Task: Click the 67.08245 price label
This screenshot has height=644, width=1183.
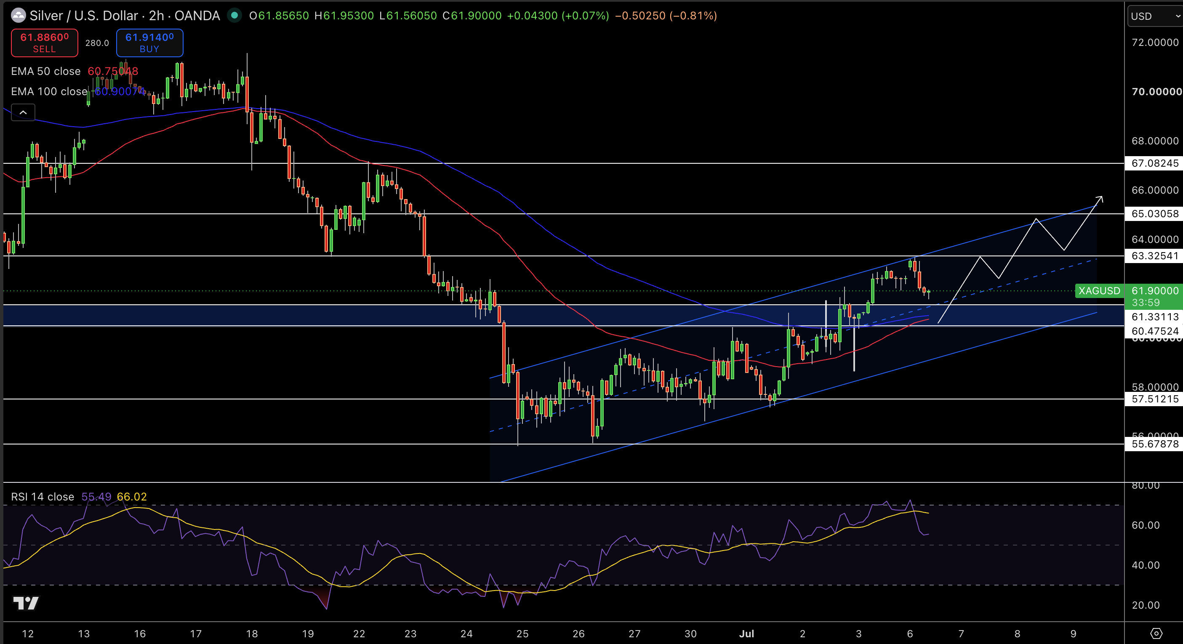Action: click(1155, 163)
